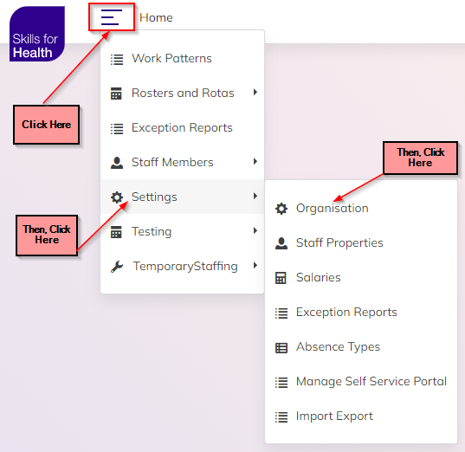Click the table icon beside Absence Types
This screenshot has height=452, width=465.
tap(281, 347)
